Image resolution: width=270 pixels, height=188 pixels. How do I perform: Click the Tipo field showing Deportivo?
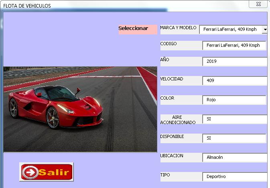coord(235,177)
